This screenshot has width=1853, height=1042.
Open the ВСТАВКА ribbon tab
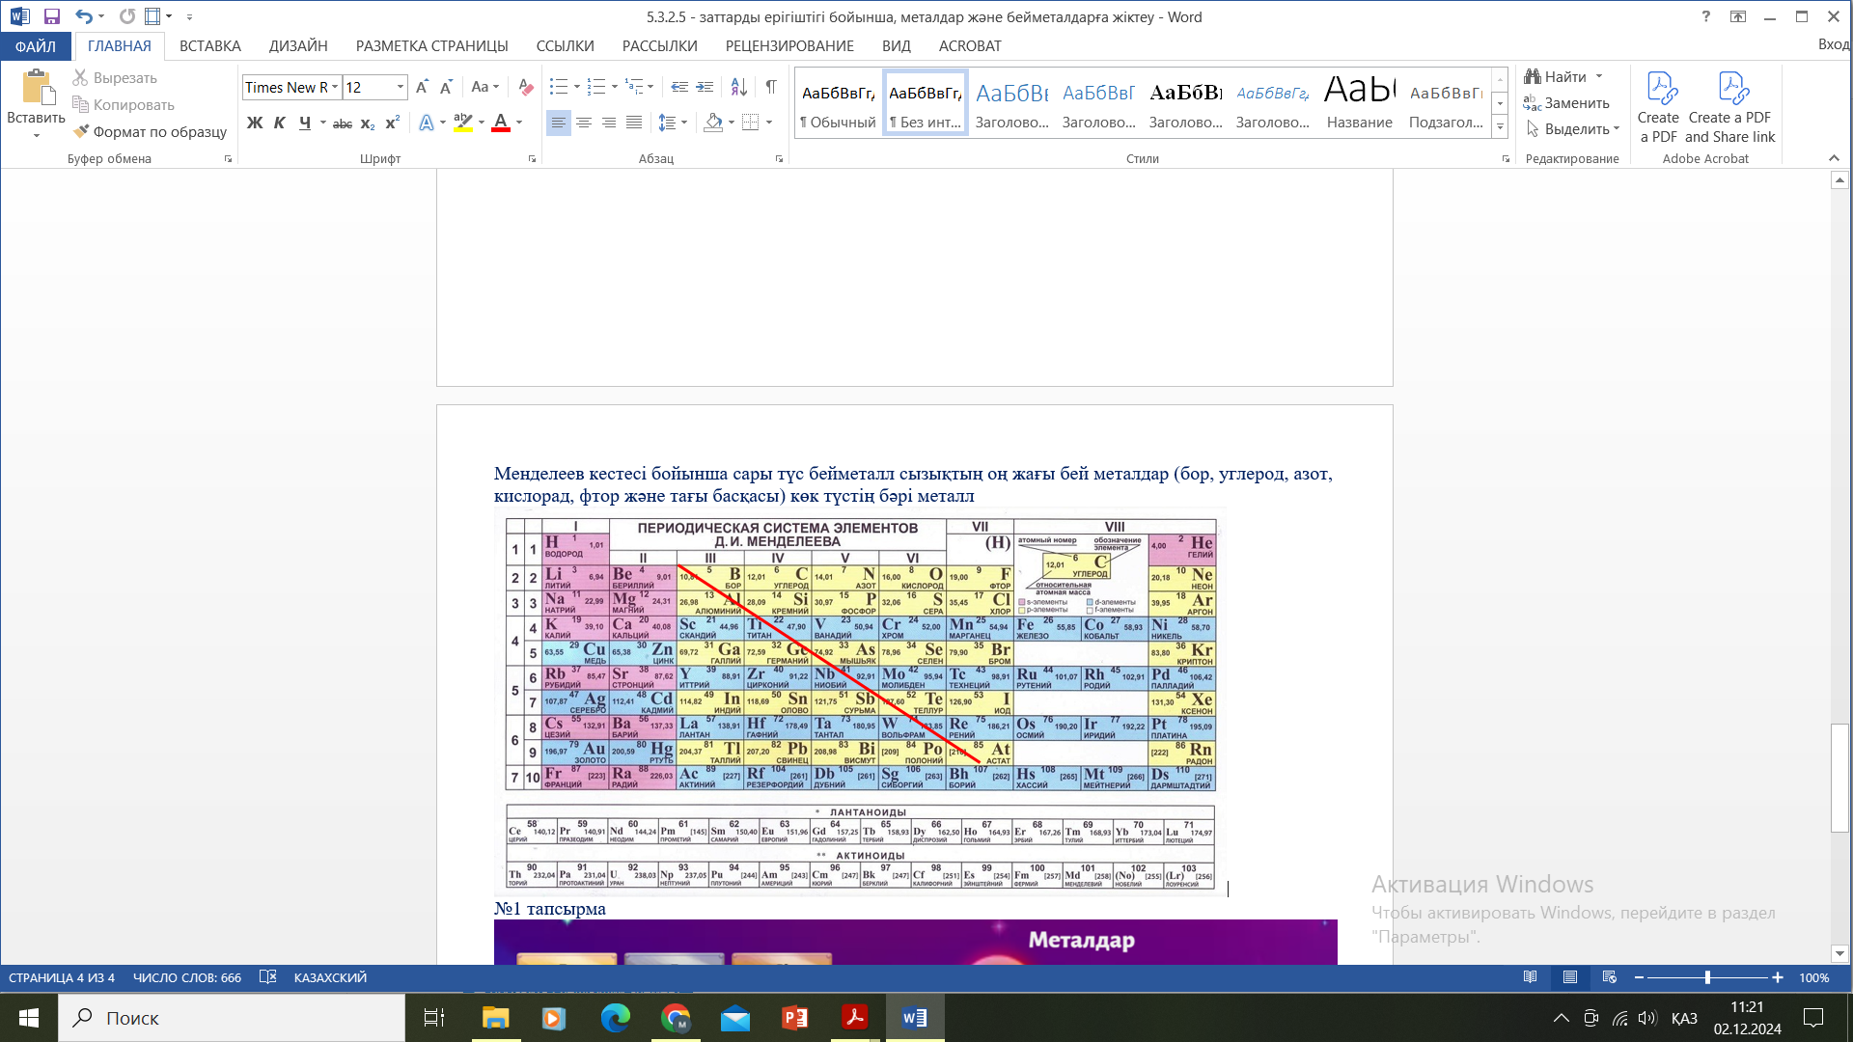point(209,45)
